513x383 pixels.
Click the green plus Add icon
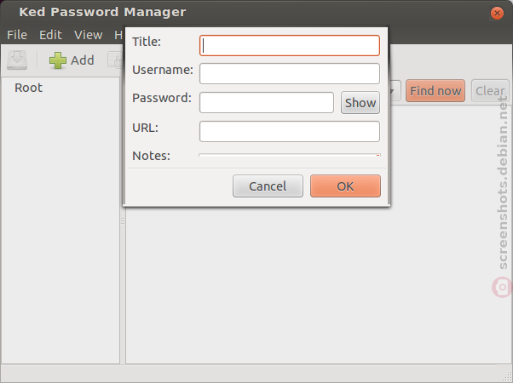[x=58, y=60]
